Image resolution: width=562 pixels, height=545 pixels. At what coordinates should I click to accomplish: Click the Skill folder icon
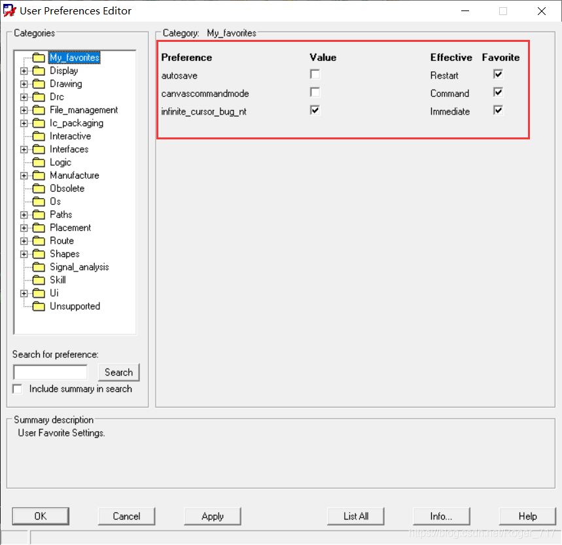point(39,280)
